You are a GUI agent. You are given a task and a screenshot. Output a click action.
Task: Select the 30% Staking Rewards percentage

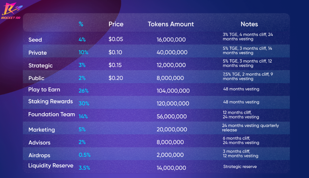pos(84,104)
